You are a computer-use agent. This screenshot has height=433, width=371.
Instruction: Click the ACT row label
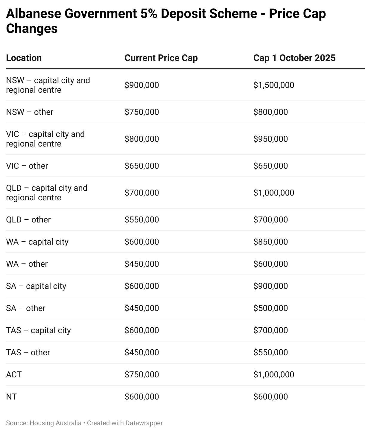pos(14,375)
